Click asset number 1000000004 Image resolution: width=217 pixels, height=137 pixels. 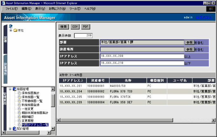[98, 102]
